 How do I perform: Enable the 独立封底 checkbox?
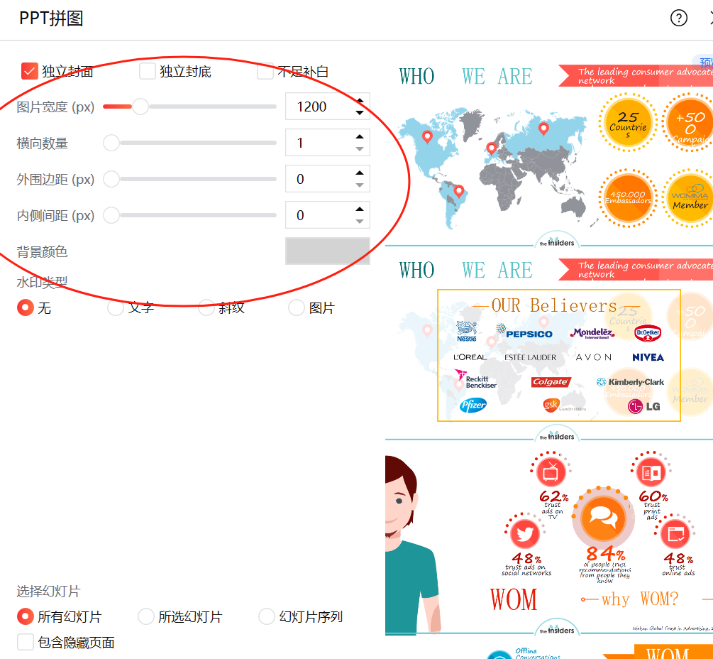[147, 71]
